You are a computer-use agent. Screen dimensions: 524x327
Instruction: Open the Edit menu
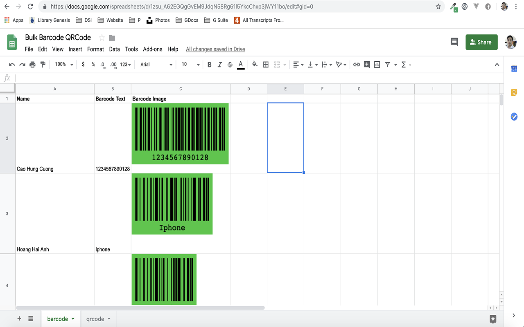click(x=43, y=49)
